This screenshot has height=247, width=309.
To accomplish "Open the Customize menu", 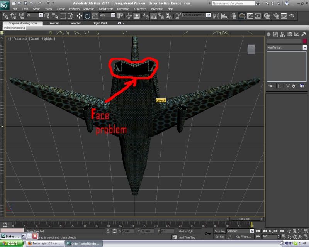I will [x=140, y=9].
